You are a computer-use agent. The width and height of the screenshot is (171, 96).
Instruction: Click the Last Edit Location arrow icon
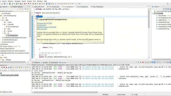[66, 4]
